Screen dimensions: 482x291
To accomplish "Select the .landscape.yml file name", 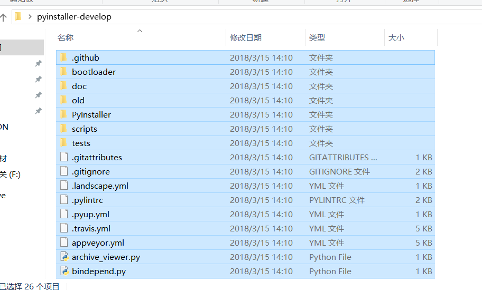I will click(x=100, y=186).
